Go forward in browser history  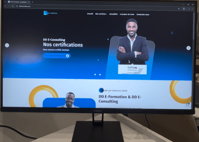click(x=9, y=6)
